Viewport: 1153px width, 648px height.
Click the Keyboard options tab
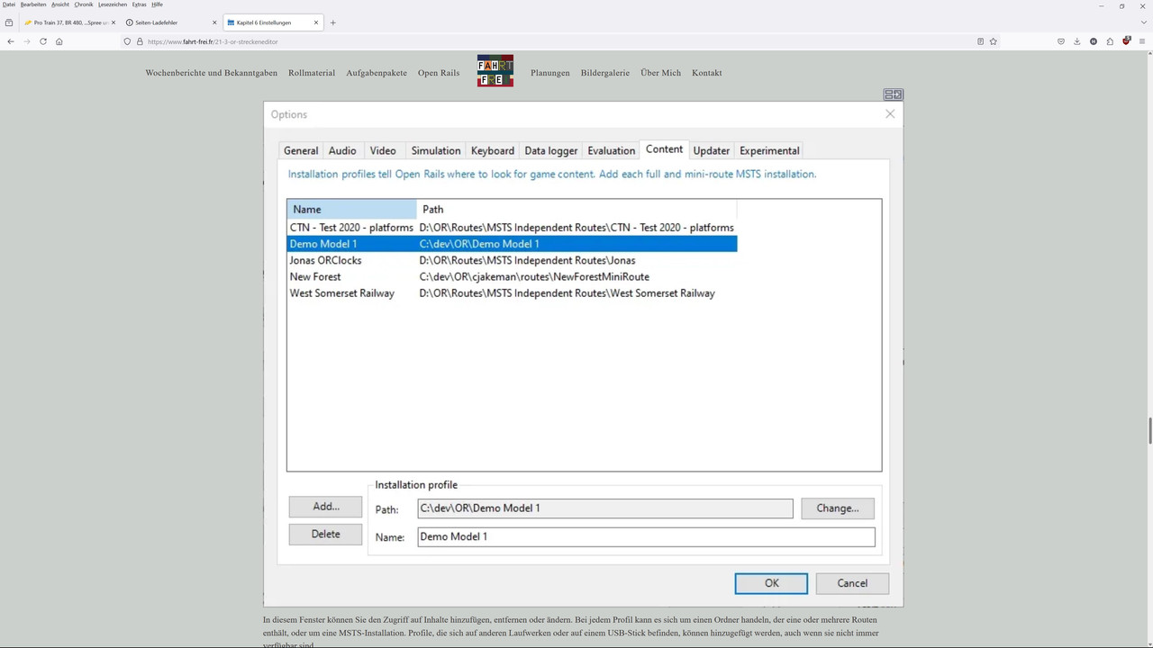[493, 151]
